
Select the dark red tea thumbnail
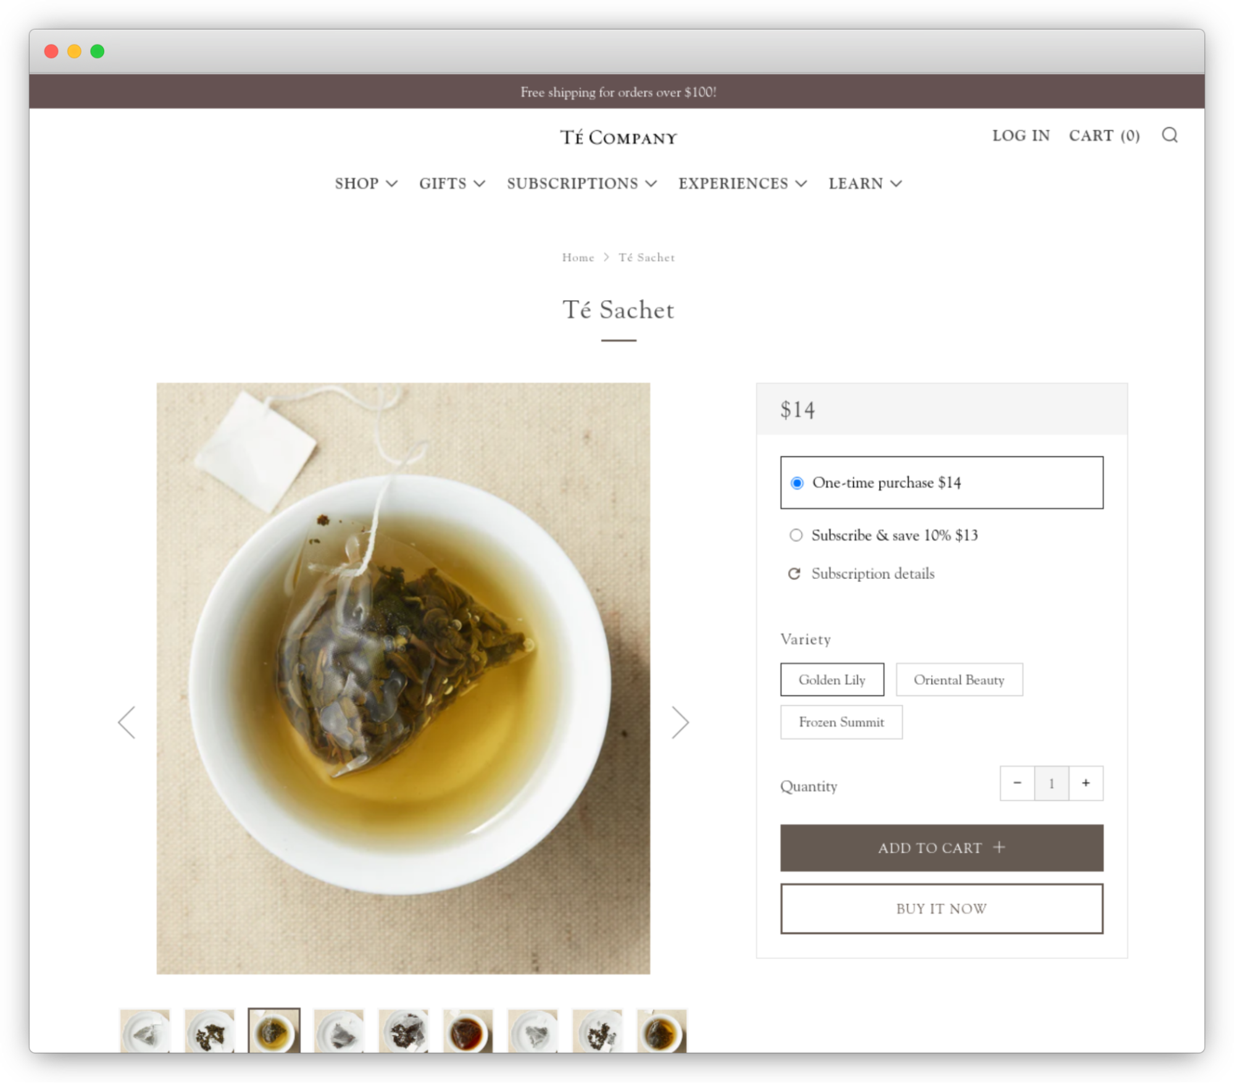tap(468, 1031)
